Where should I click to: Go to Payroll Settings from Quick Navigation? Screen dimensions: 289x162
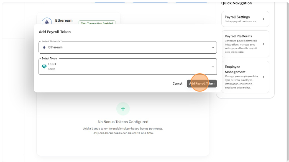click(245, 19)
